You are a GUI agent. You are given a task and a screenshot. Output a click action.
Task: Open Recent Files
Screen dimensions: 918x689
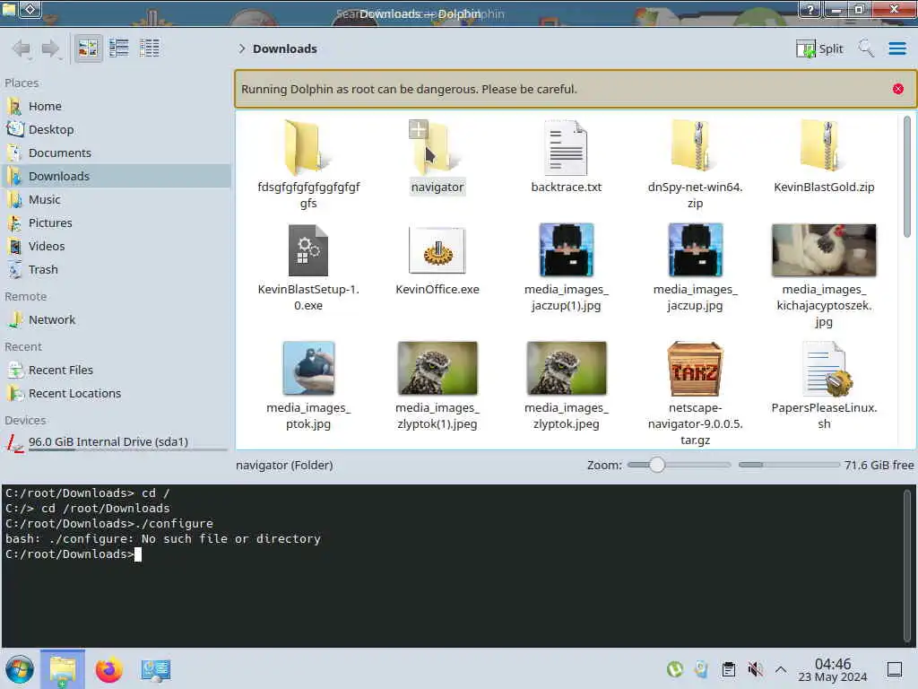[116, 370]
